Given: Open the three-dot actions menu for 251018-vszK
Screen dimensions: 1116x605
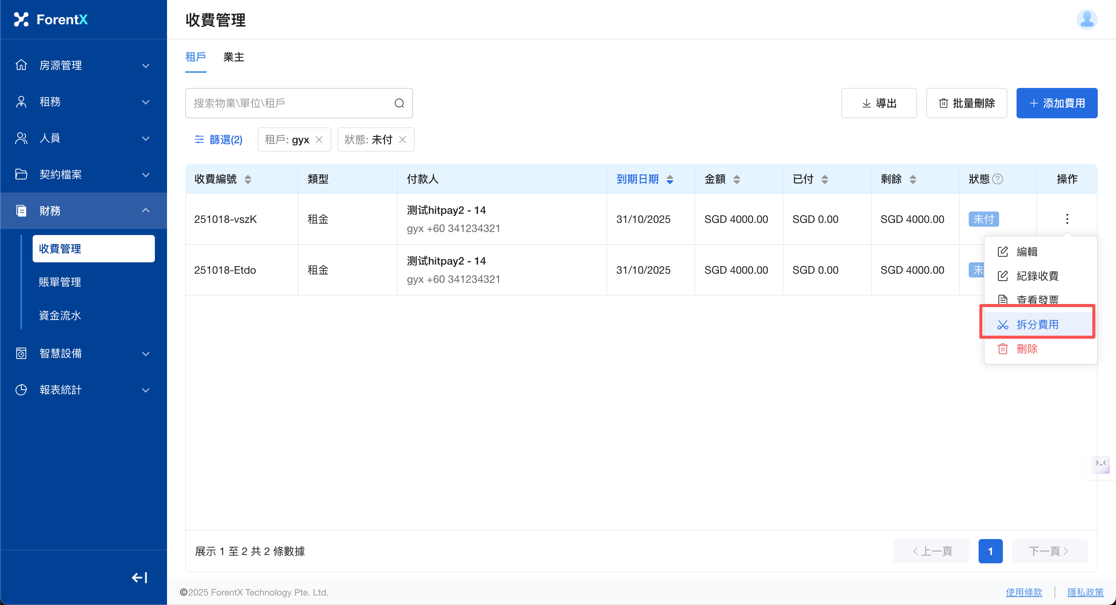Looking at the screenshot, I should [1067, 219].
